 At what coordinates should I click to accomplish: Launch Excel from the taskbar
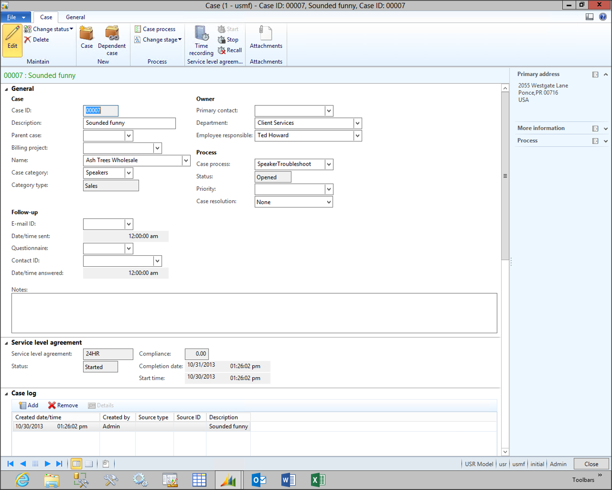coord(318,480)
